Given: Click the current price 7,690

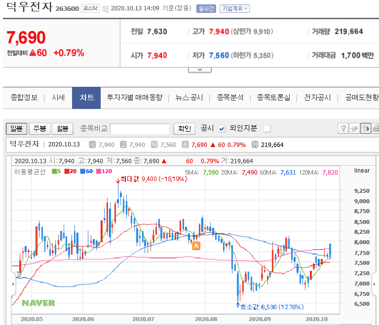Looking at the screenshot, I should tap(26, 37).
